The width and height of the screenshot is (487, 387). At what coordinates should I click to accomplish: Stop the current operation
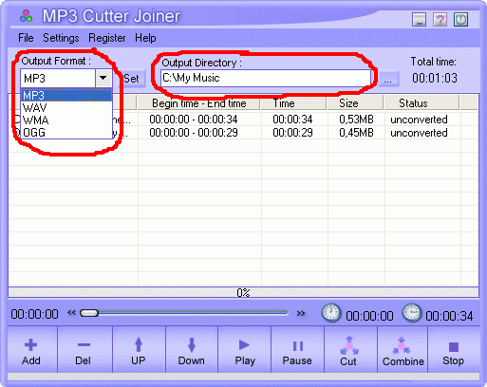point(453,350)
